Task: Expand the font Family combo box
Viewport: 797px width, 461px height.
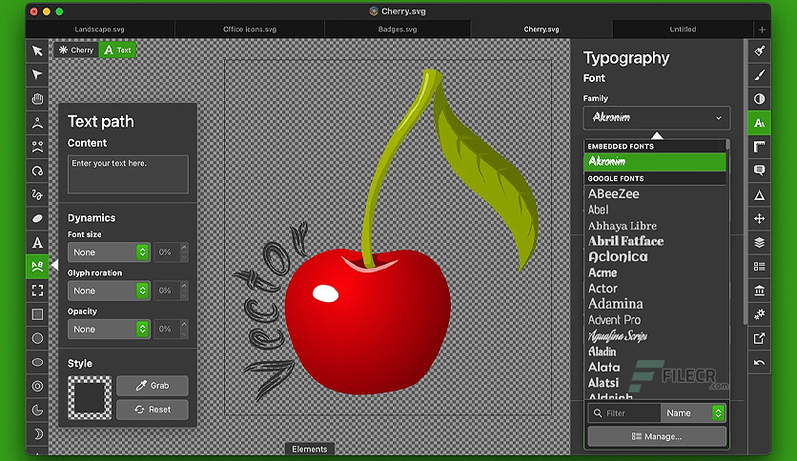Action: [x=657, y=118]
